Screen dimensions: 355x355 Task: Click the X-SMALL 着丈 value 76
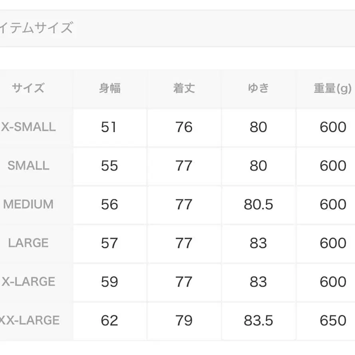click(184, 127)
